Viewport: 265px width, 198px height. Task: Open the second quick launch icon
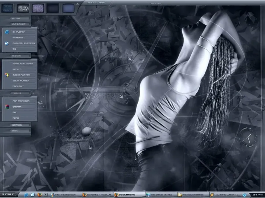coord(33,195)
